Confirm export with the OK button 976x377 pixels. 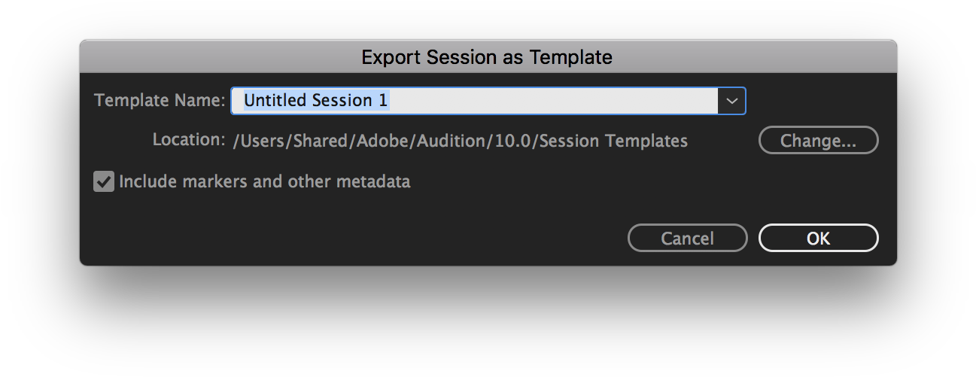[x=818, y=238]
